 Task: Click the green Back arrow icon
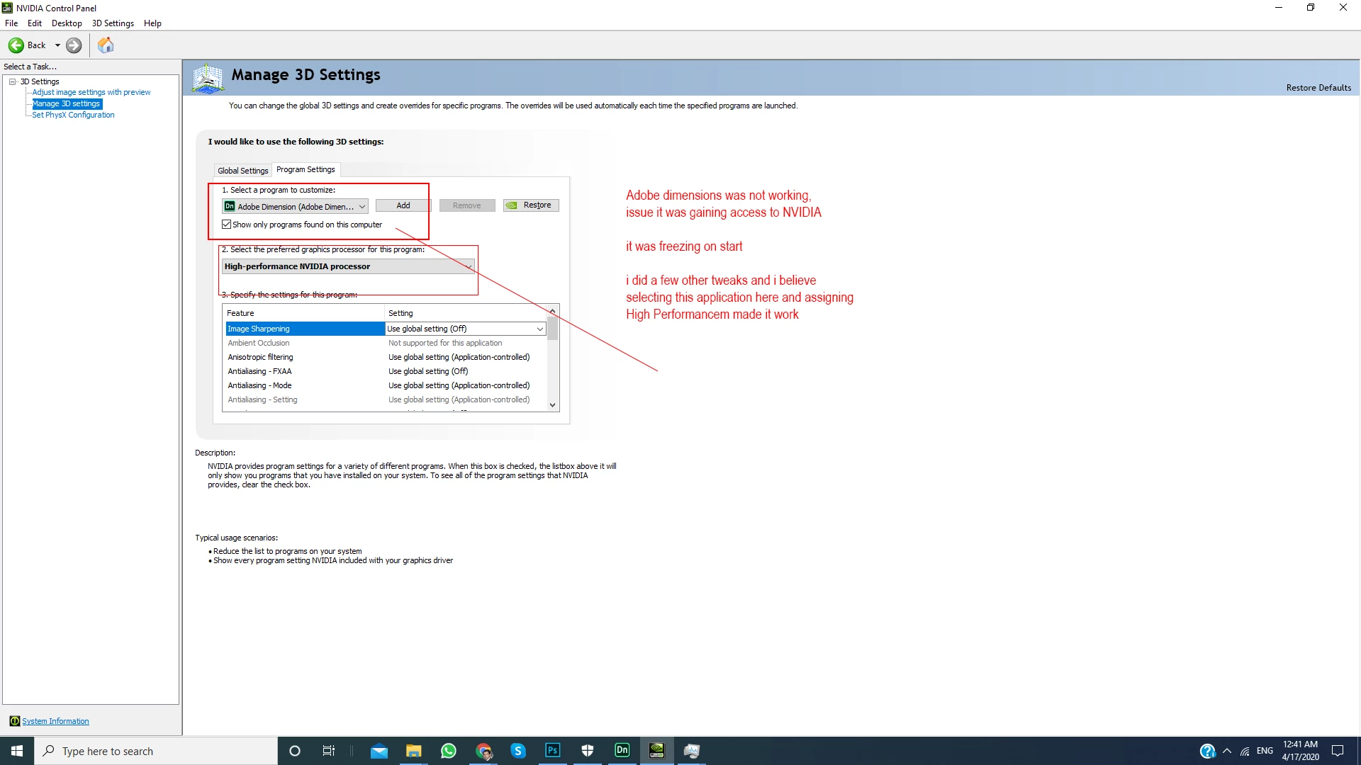pos(16,45)
